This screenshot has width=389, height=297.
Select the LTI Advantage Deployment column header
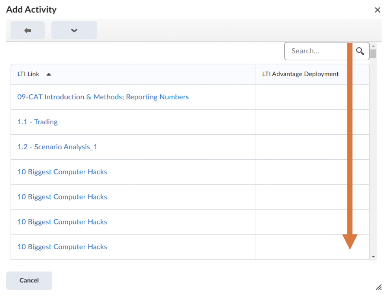(x=300, y=74)
